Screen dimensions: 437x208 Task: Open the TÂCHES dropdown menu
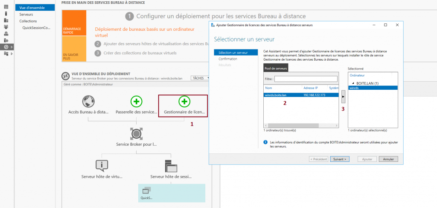(x=200, y=78)
